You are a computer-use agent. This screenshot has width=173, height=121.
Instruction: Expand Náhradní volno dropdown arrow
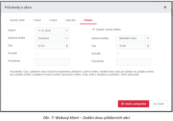pos(148,38)
